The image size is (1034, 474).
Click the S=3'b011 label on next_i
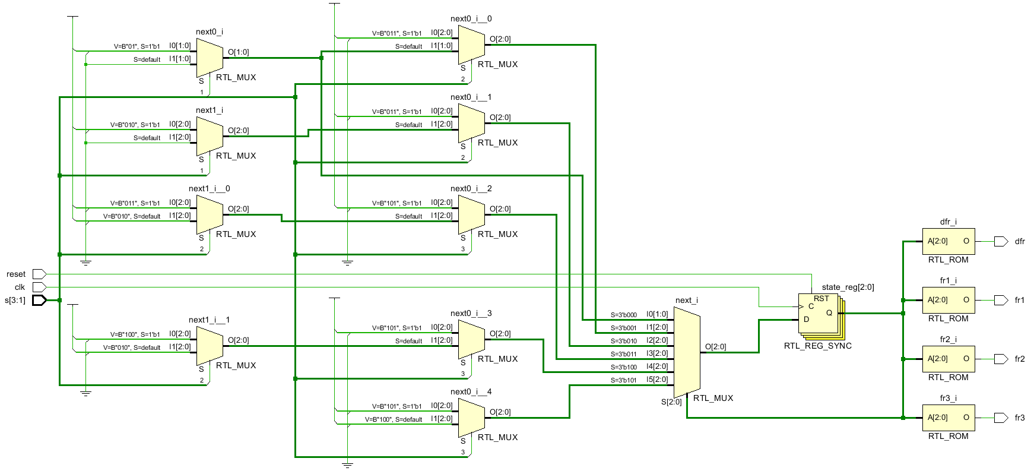(x=624, y=355)
